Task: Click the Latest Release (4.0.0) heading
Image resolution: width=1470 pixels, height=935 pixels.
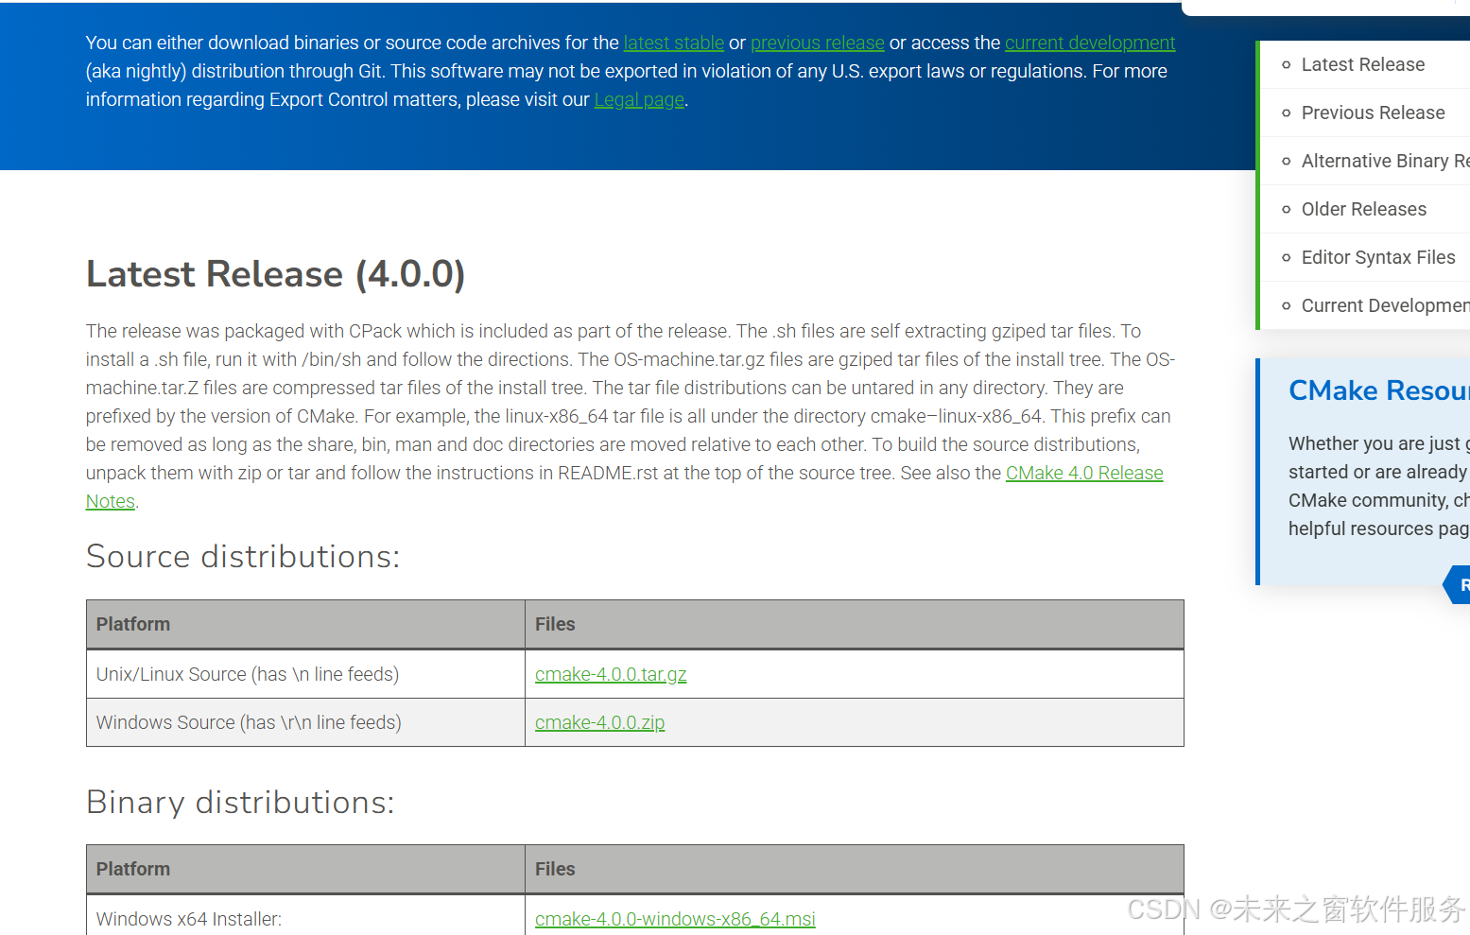Action: (x=275, y=274)
